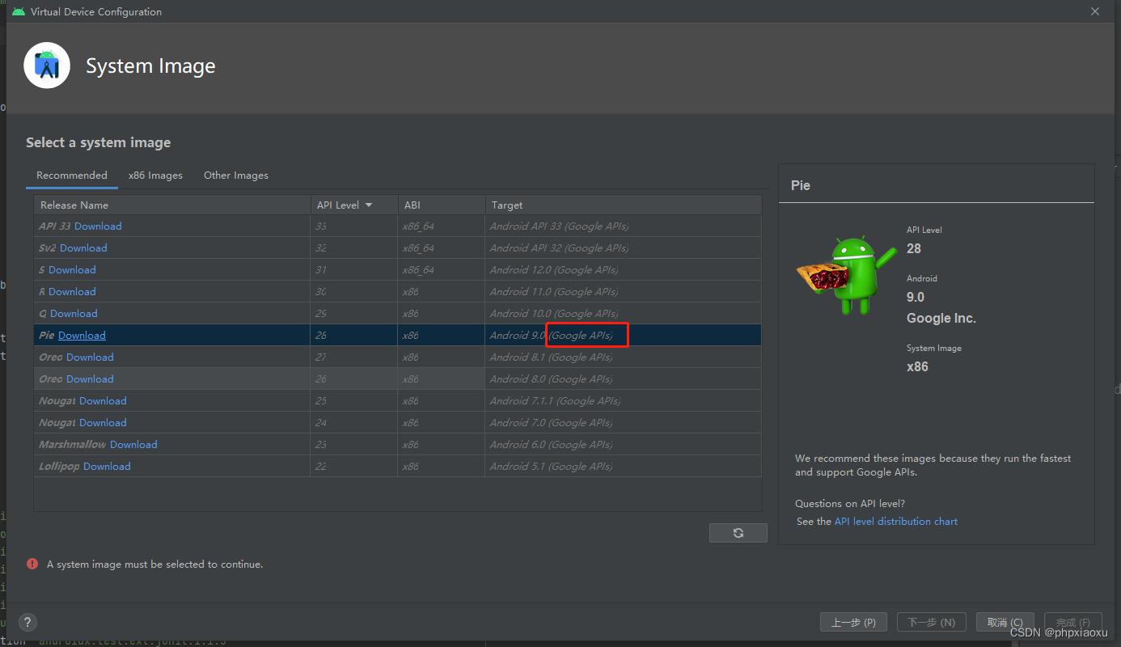Download the Oreo Android 8.0 image
The image size is (1121, 647).
coord(90,379)
